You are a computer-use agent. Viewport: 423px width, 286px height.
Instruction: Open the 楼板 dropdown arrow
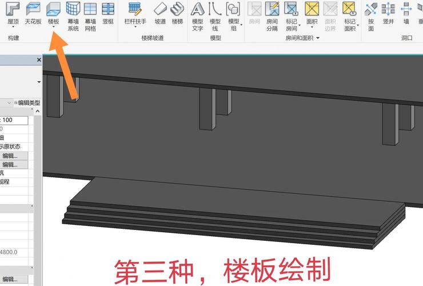click(53, 27)
